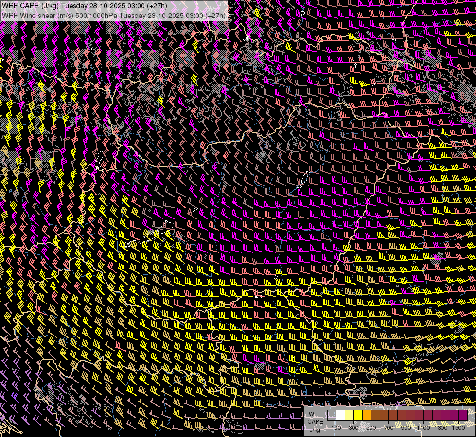Select the white CAPE legend swatch
Image resolution: width=476 pixels, height=437 pixels.
341,415
